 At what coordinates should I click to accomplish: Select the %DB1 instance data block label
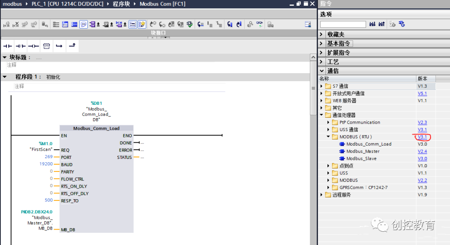coord(96,103)
